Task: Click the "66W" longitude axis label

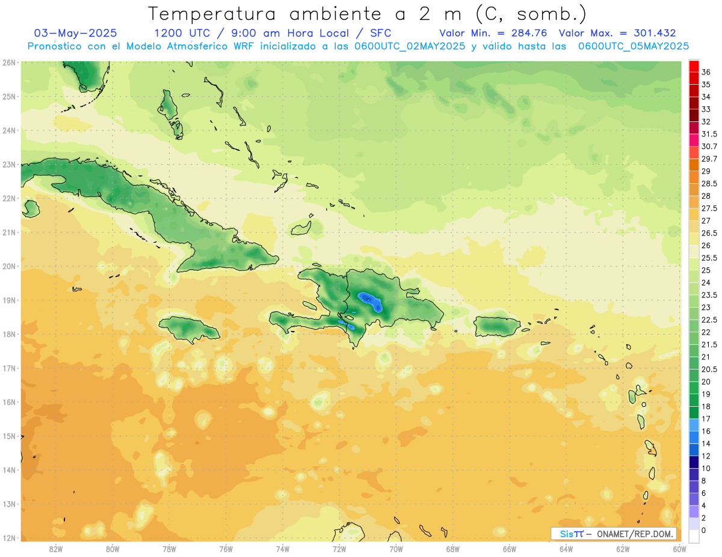Action: coord(509,549)
